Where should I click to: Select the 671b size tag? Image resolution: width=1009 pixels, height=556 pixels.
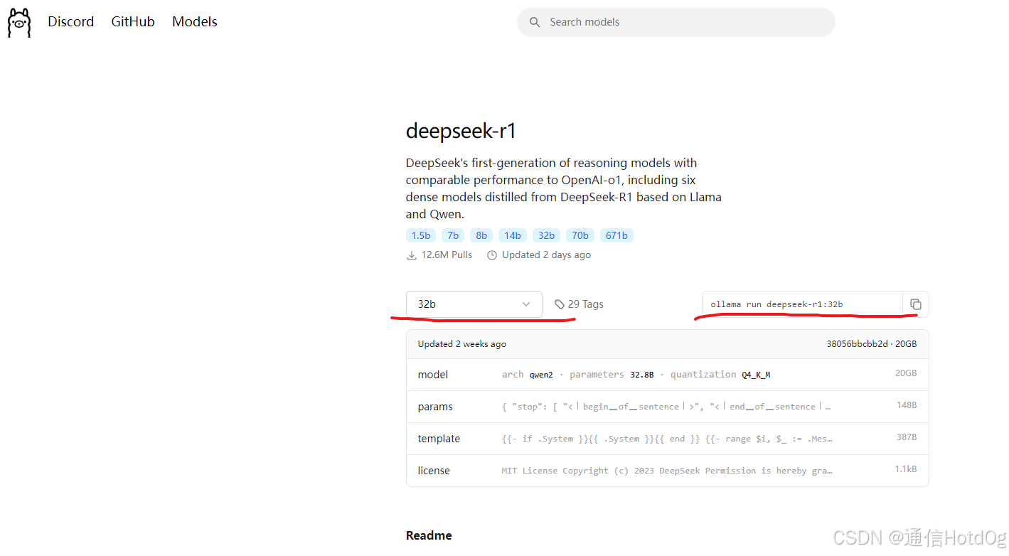click(616, 235)
